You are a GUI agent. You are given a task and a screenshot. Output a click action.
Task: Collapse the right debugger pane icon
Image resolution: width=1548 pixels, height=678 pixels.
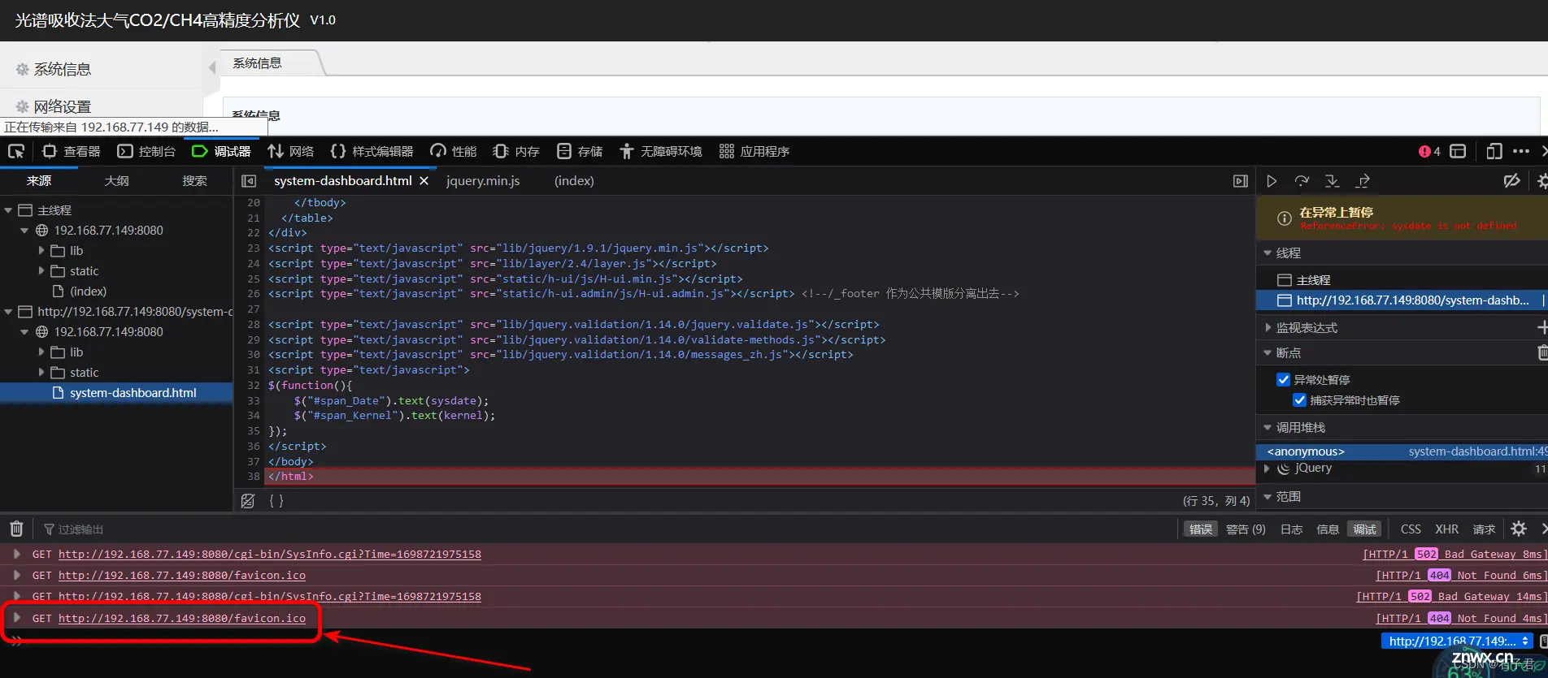pyautogui.click(x=1240, y=181)
